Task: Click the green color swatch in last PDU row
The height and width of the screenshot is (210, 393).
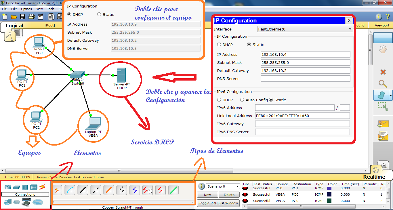Action: point(329,201)
